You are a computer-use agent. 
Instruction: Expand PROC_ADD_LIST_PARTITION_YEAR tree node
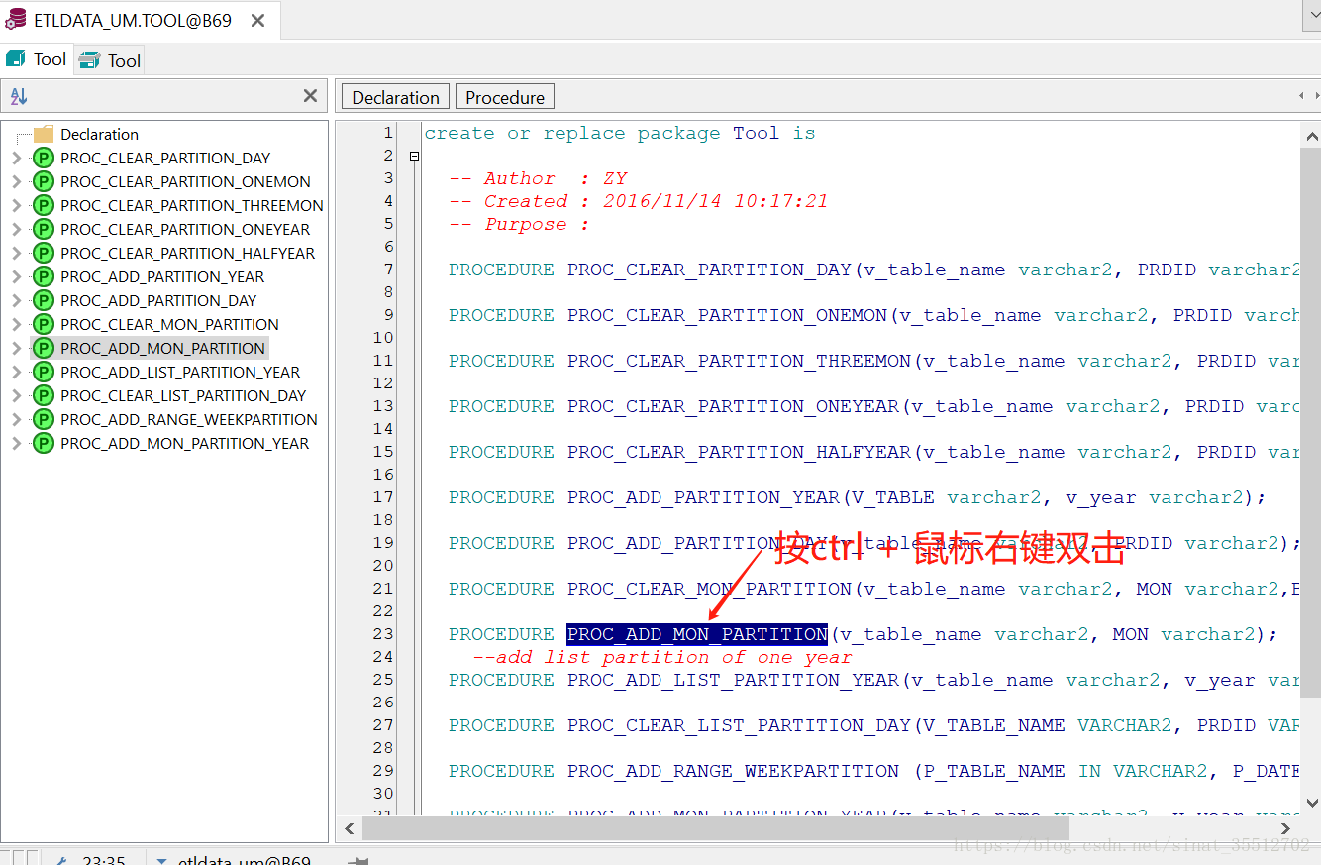click(16, 372)
